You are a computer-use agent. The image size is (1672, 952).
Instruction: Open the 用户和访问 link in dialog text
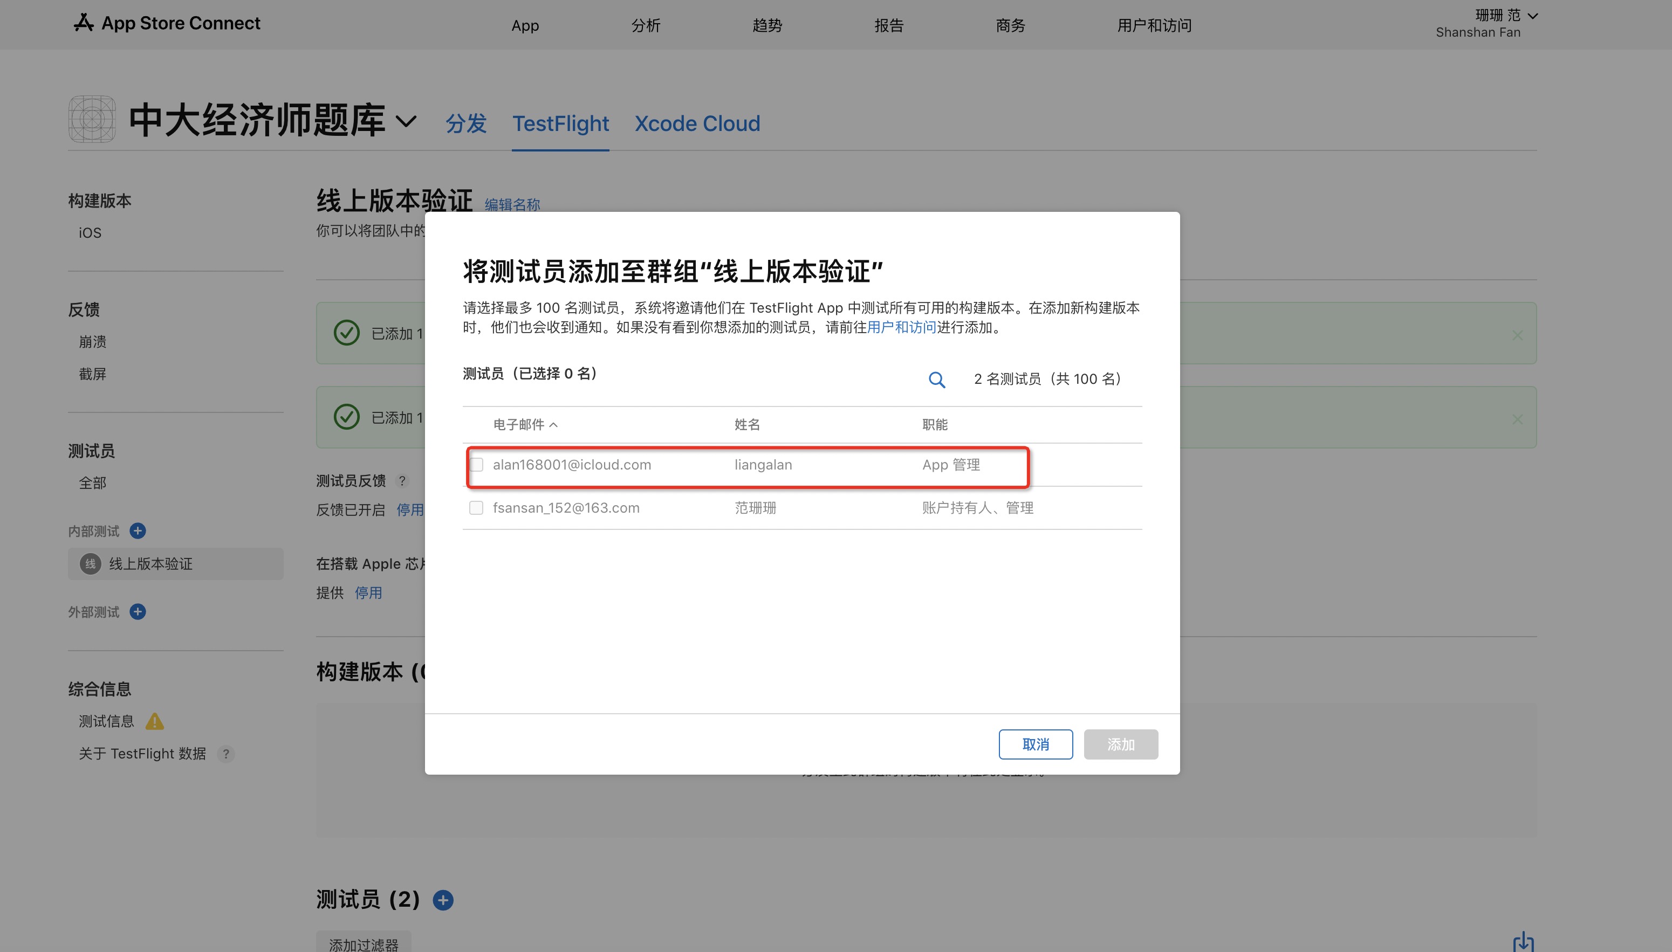coord(901,328)
